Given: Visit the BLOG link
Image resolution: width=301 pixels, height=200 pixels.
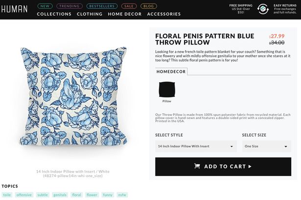Looking at the screenshot, I should tap(148, 6).
